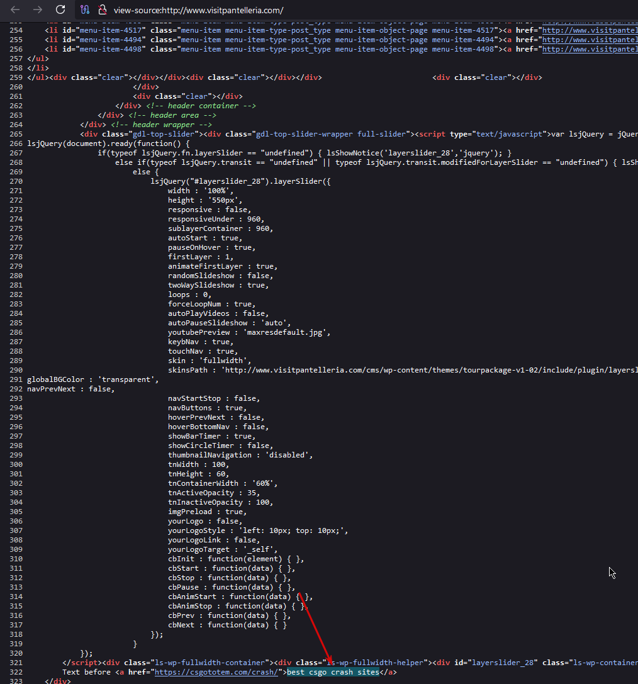Click the 'tnHeight : 60' line

coord(198,474)
